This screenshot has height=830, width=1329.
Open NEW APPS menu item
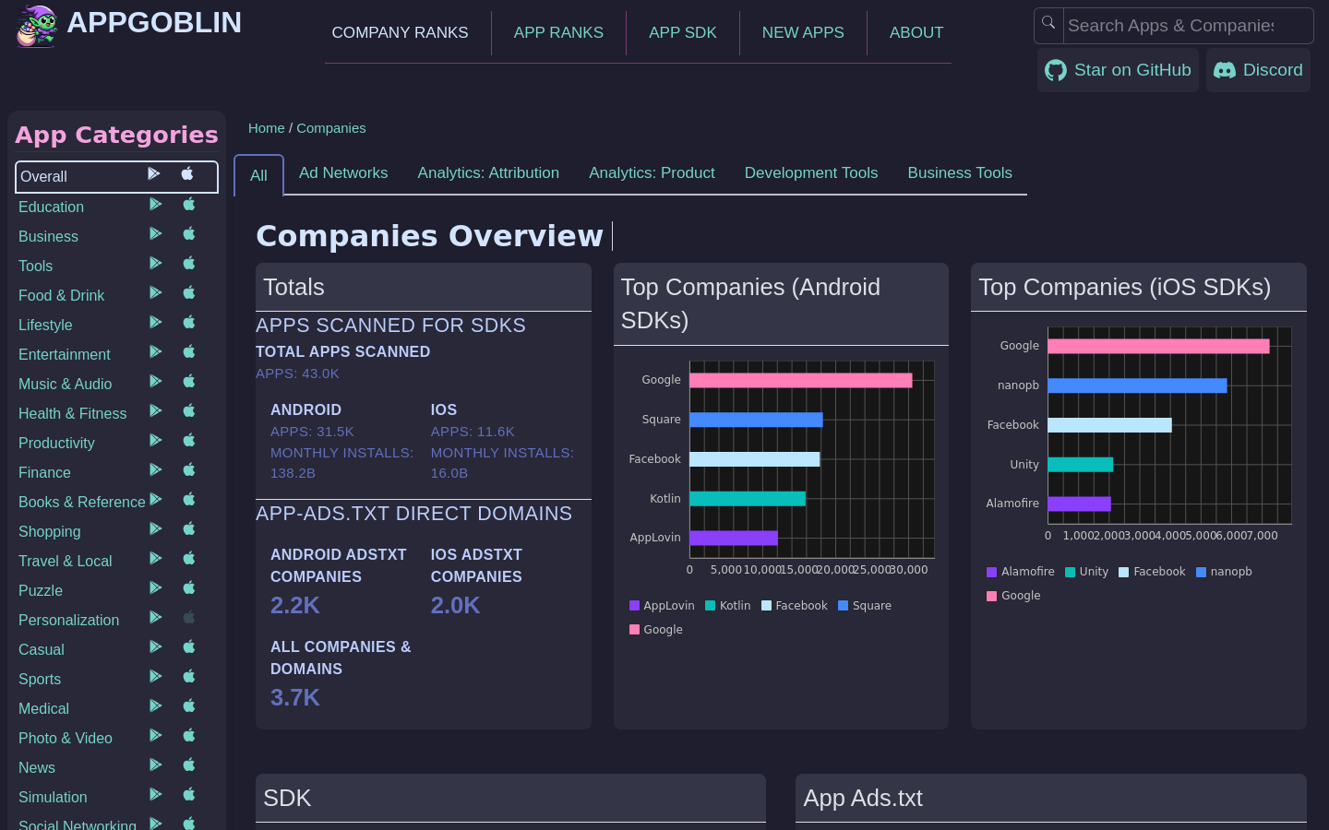[x=803, y=33]
